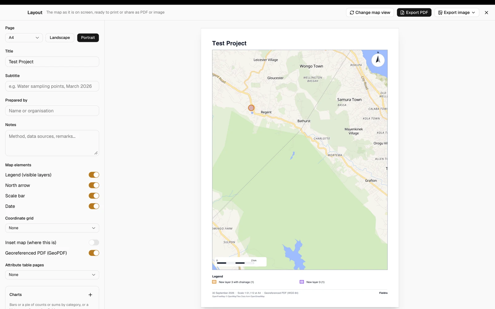Click the orange marker near Regent

click(x=251, y=108)
